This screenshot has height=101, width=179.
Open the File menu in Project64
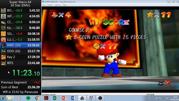point(44,5)
